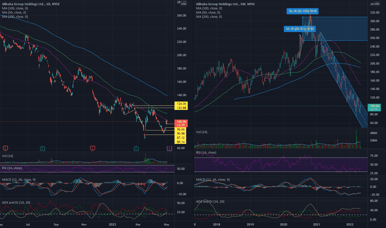The height and width of the screenshot is (228, 386).
Task: Click the Jul label on the daily time axis
Action: [28, 225]
